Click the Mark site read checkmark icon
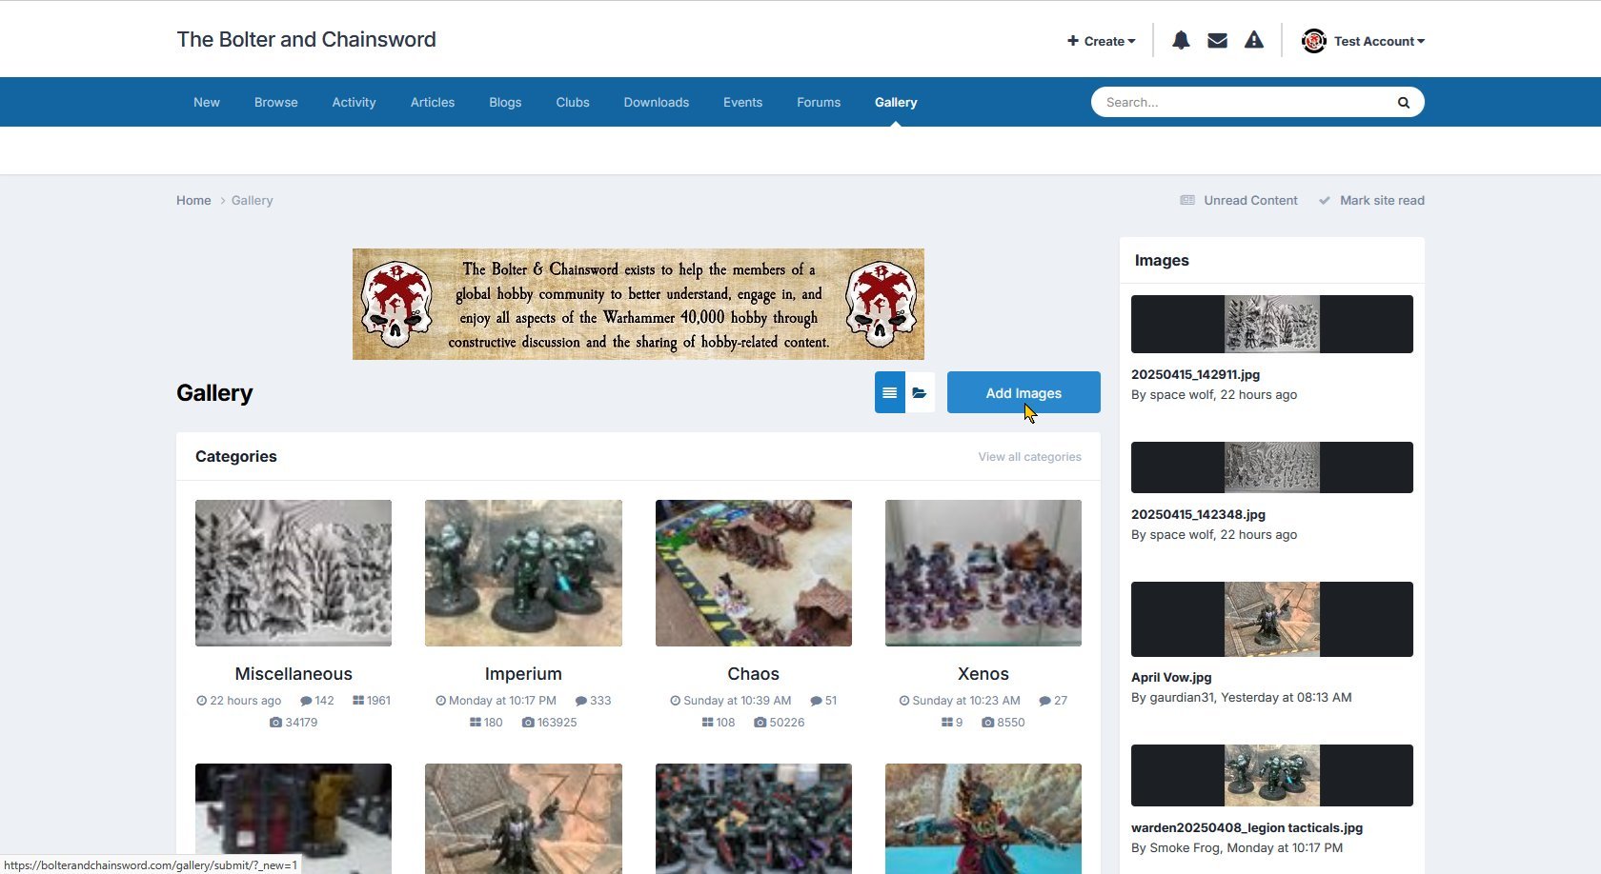This screenshot has width=1601, height=874. coord(1324,200)
